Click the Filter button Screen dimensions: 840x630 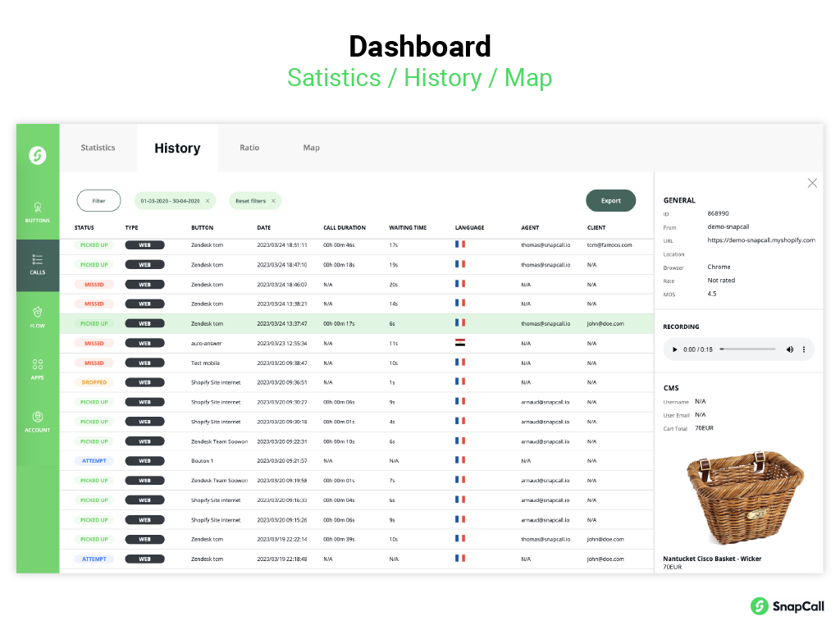pos(98,201)
